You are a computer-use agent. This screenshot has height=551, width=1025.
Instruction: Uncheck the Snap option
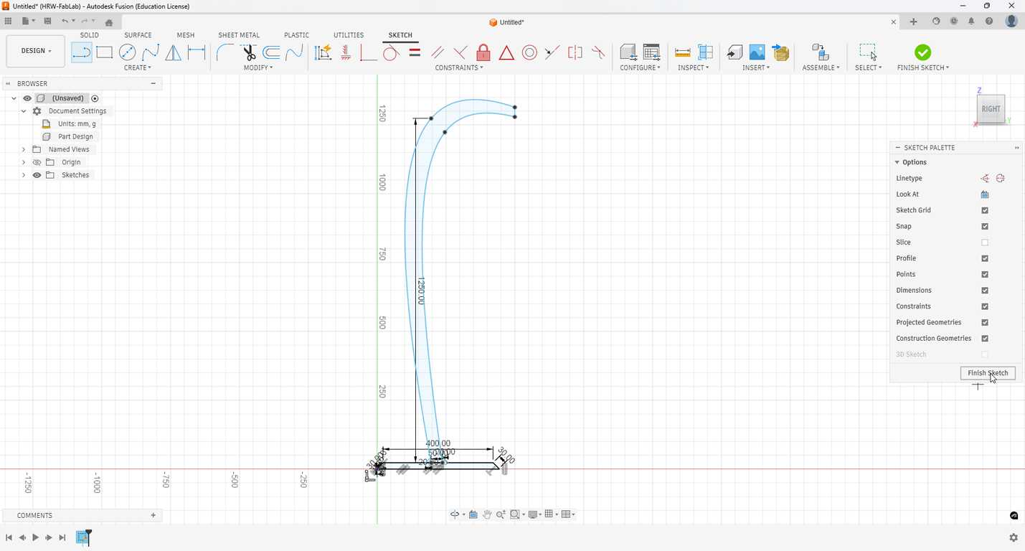pos(985,227)
